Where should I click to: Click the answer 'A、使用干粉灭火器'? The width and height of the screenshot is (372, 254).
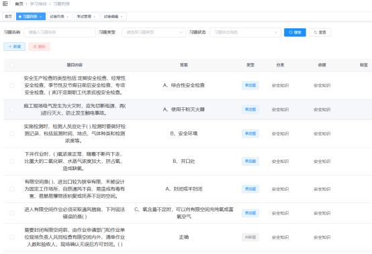pyautogui.click(x=184, y=110)
